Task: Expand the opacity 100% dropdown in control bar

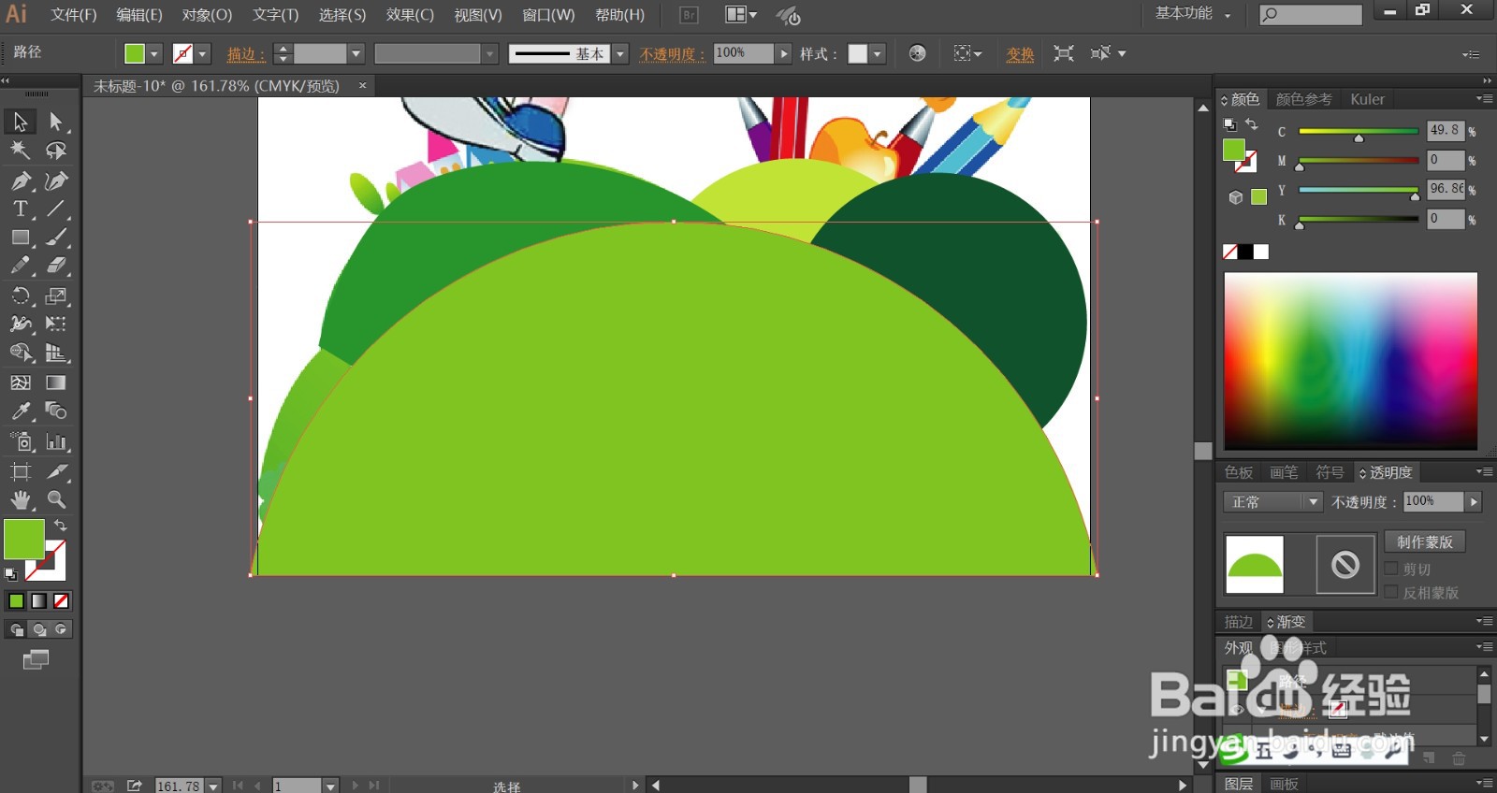Action: 784,53
